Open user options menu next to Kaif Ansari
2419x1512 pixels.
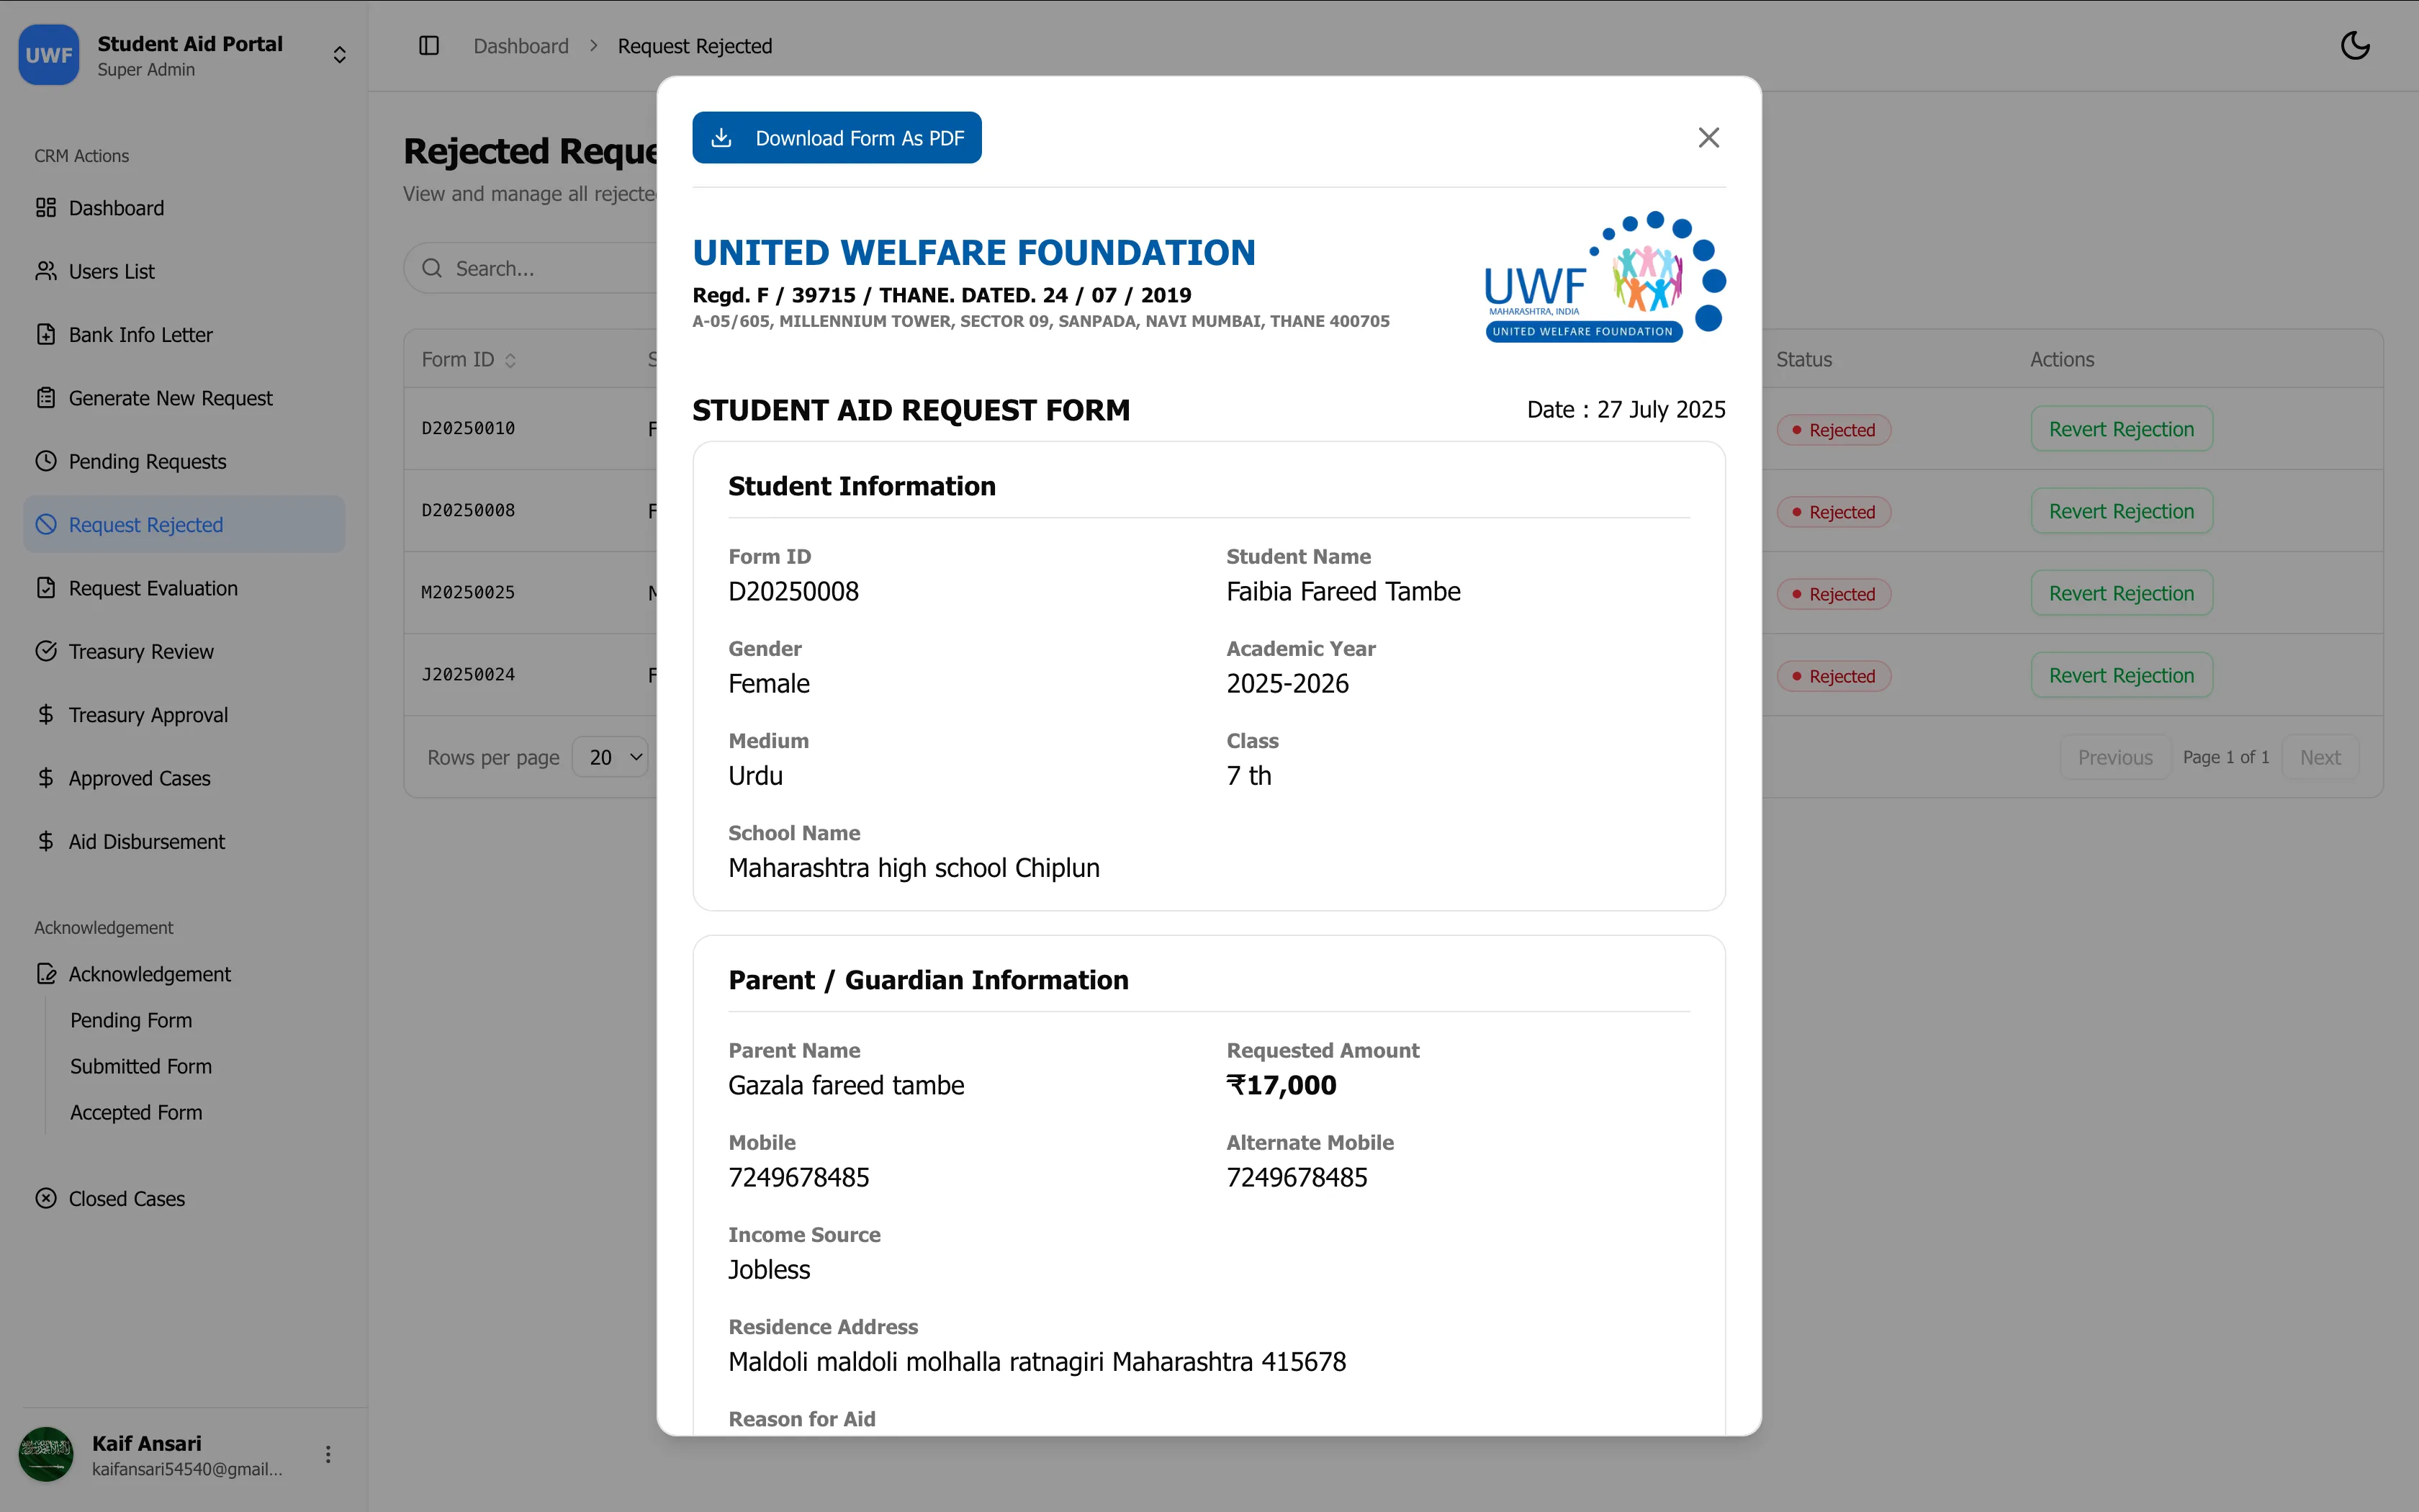coord(328,1454)
